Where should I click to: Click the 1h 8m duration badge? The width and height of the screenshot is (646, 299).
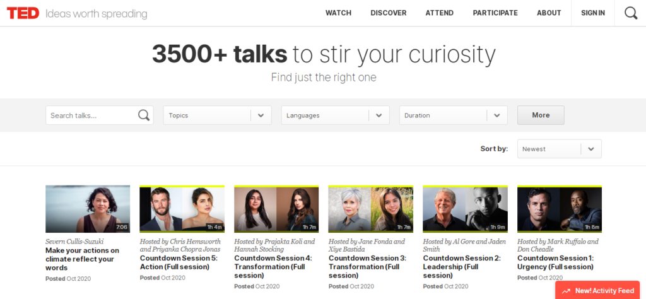coord(592,227)
